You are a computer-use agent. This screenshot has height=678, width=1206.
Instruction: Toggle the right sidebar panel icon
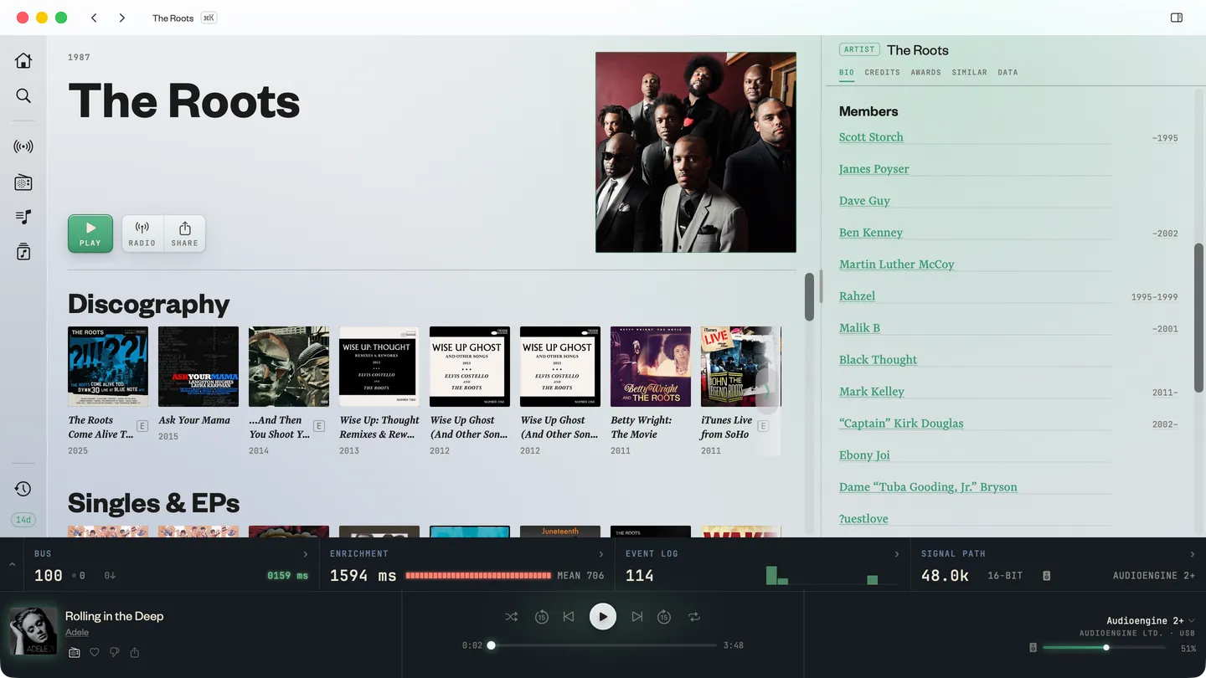(1177, 18)
